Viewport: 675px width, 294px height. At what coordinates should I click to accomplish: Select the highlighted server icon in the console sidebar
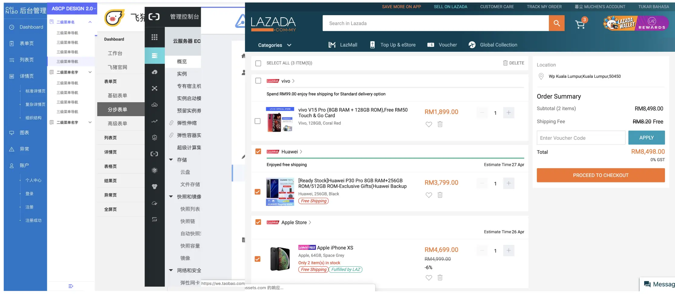155,56
